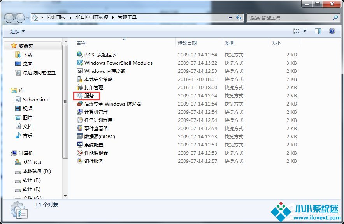Open the Subversion library
Viewport: 344px width, 224px height.
35,99
